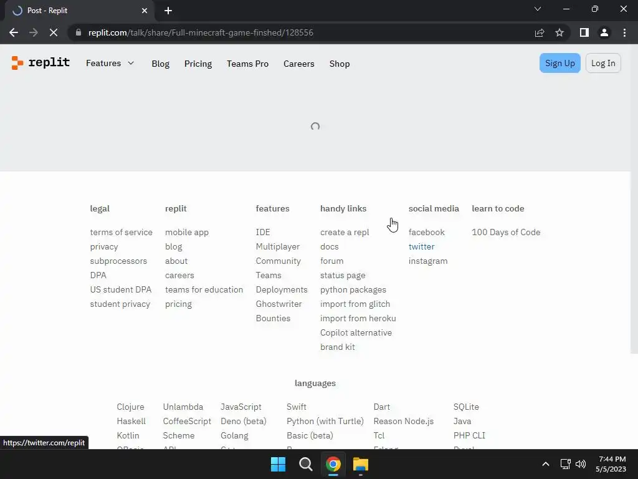Open the subprocessors link
The height and width of the screenshot is (479, 638).
(x=118, y=261)
